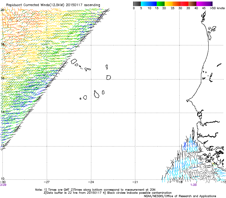Click the '3:09' time label

[3, 185]
